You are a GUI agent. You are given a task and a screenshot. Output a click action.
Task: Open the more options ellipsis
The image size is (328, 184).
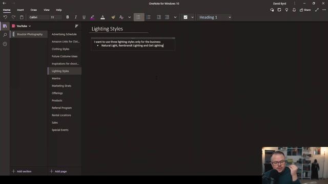(324, 10)
